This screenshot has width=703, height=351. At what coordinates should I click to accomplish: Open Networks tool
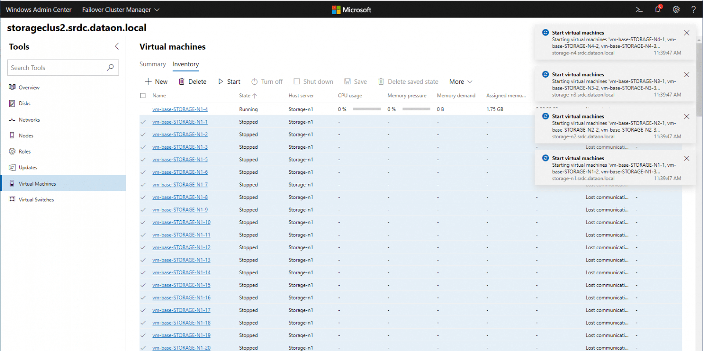point(63,119)
